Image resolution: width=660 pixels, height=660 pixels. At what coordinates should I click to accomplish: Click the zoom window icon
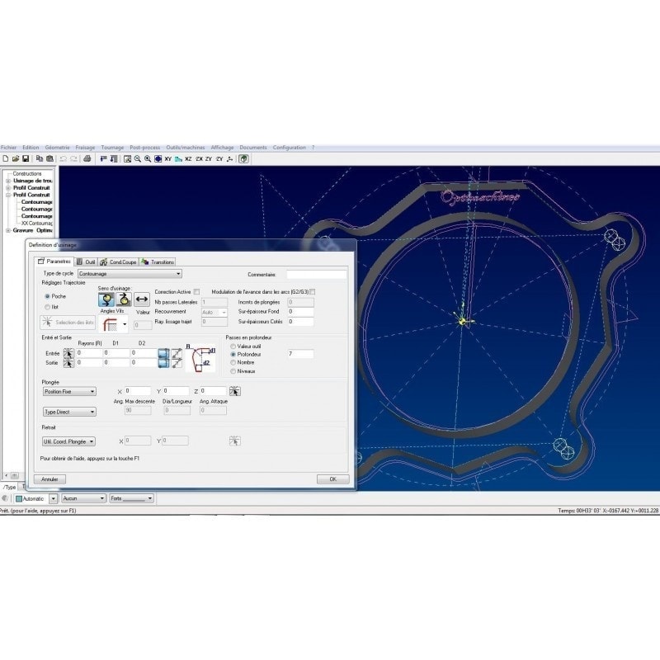pos(127,158)
